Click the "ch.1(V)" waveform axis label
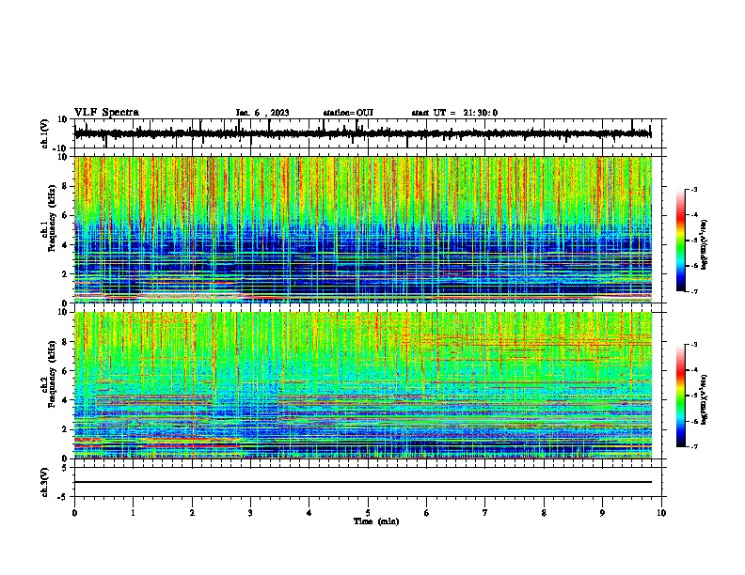The height and width of the screenshot is (575, 745). tap(44, 133)
